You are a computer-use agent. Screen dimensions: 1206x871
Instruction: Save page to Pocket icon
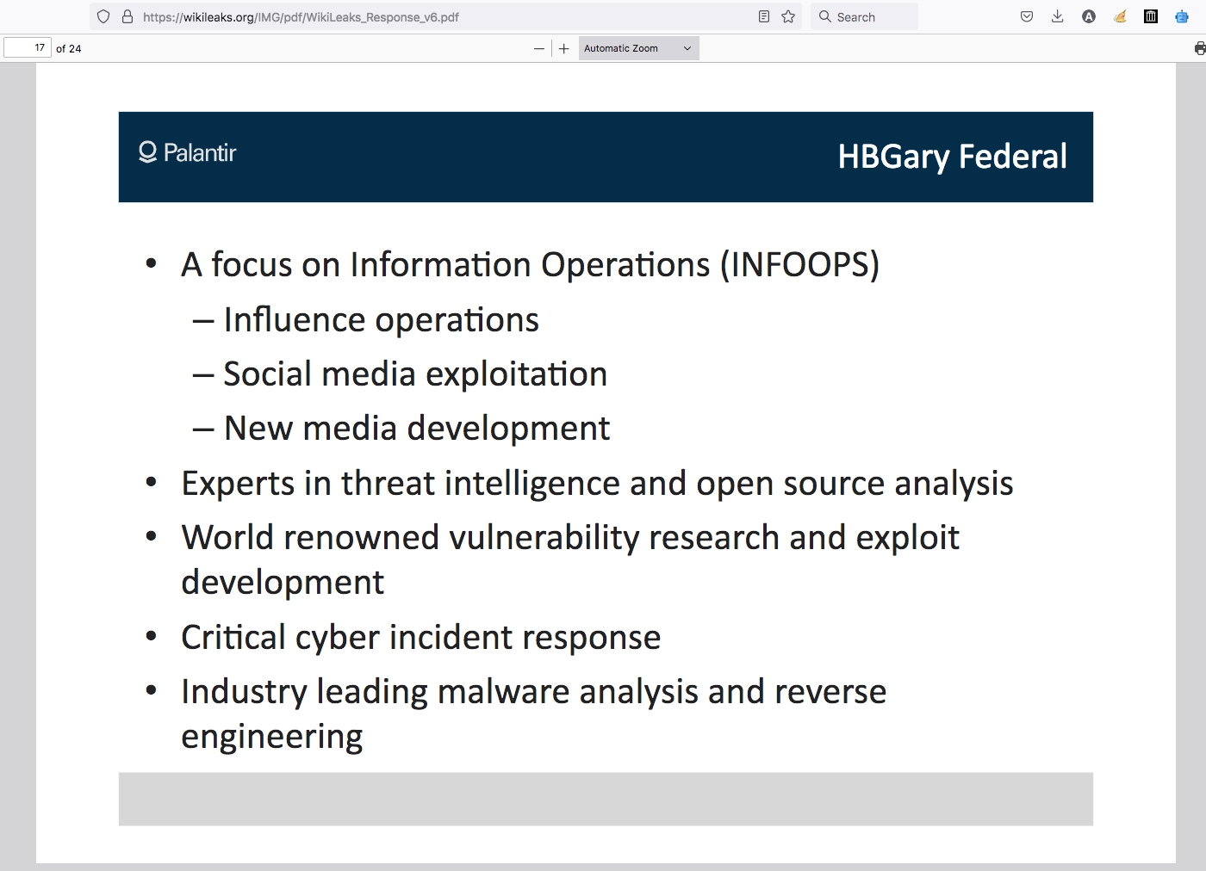pos(1027,16)
